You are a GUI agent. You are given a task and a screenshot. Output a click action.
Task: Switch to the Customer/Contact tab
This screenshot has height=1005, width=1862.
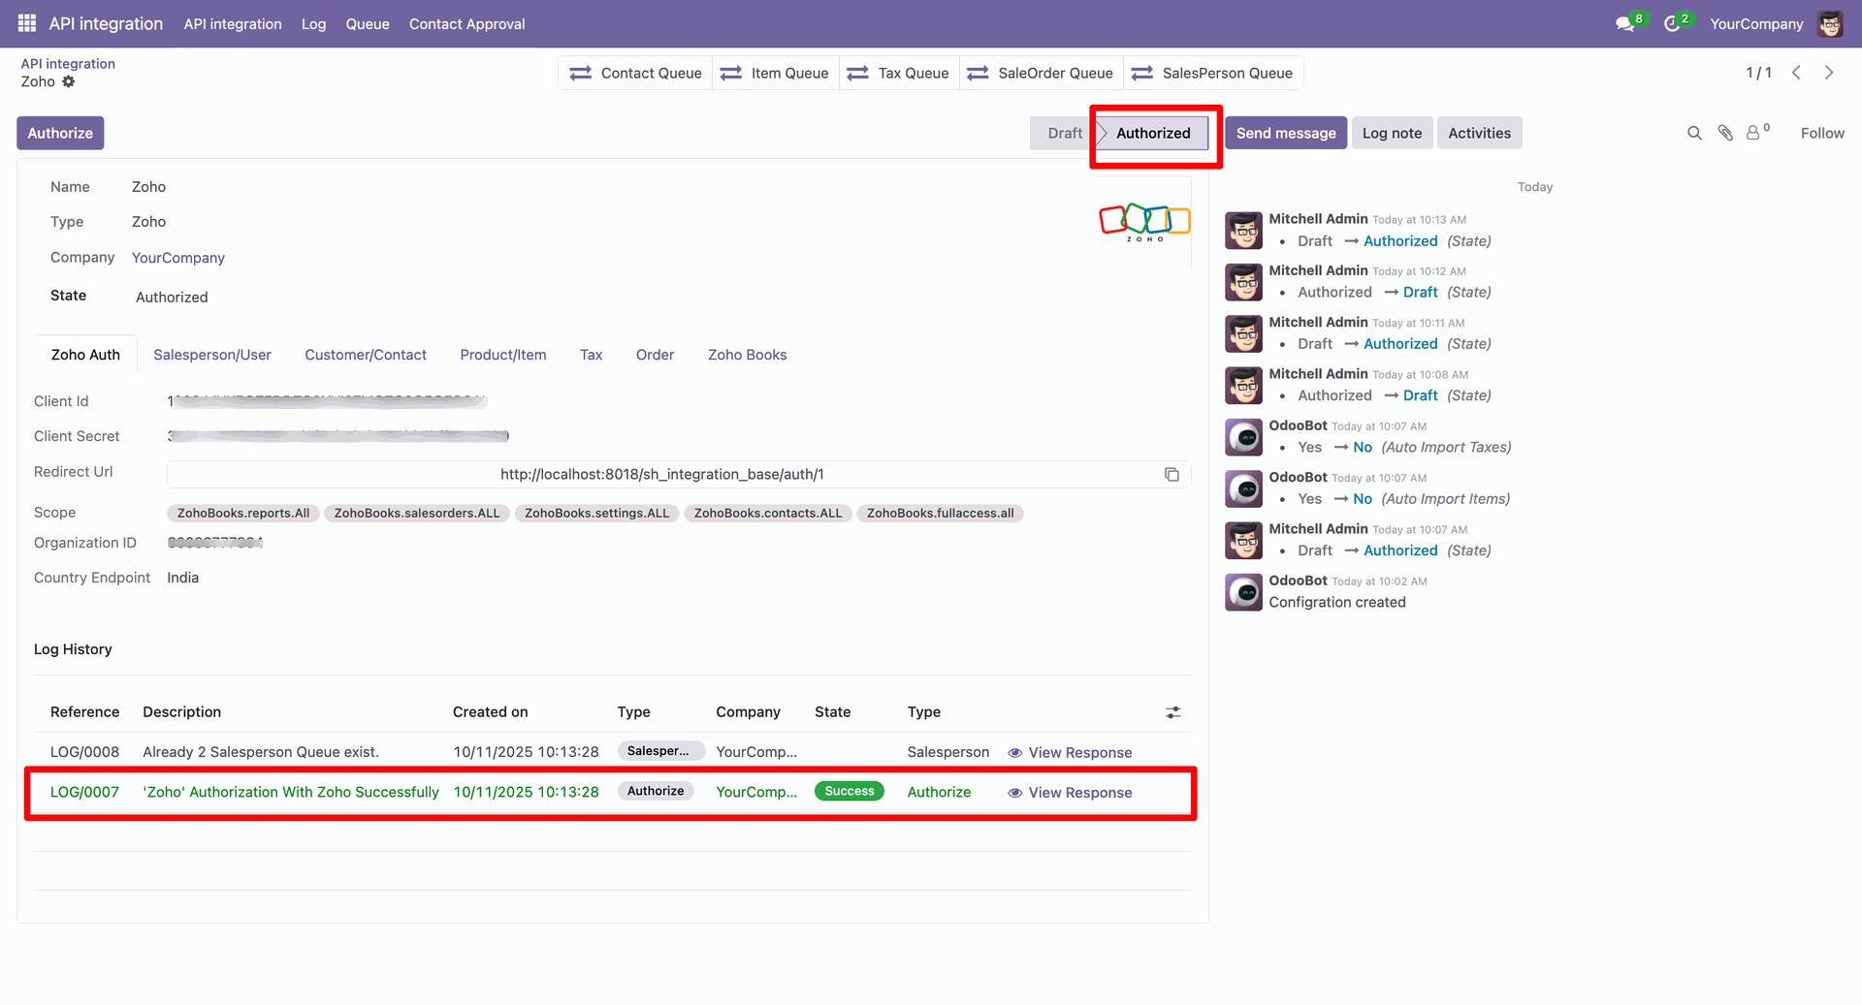point(366,355)
